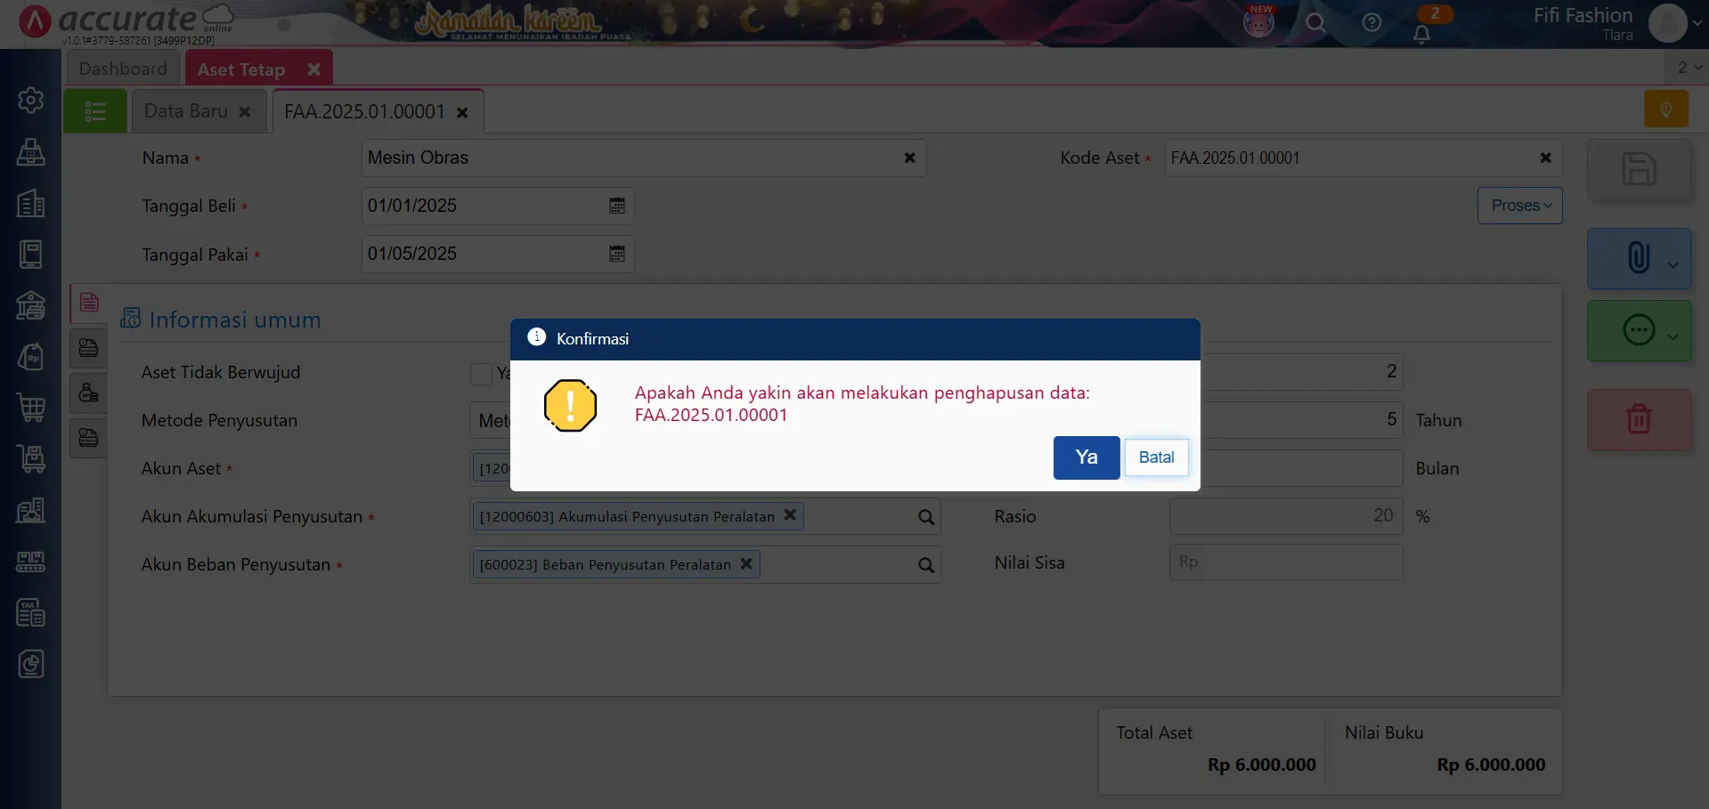Viewport: 1709px width, 809px height.
Task: Expand the attachment paperclip dropdown
Action: [1672, 264]
